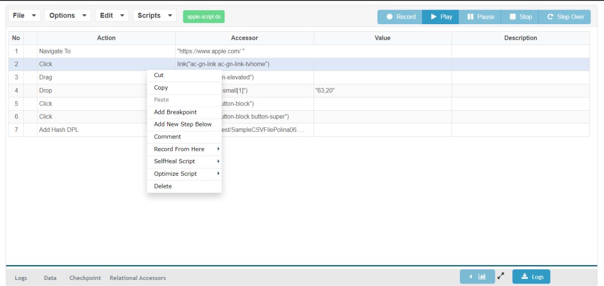Click the No column header
Image resolution: width=604 pixels, height=286 pixels.
click(16, 38)
